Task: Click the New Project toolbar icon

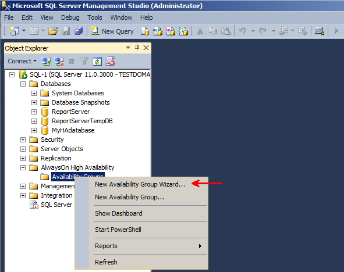Action: point(15,31)
